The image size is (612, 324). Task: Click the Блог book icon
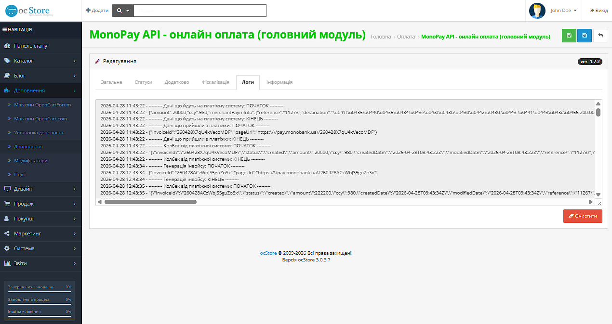(x=7, y=76)
